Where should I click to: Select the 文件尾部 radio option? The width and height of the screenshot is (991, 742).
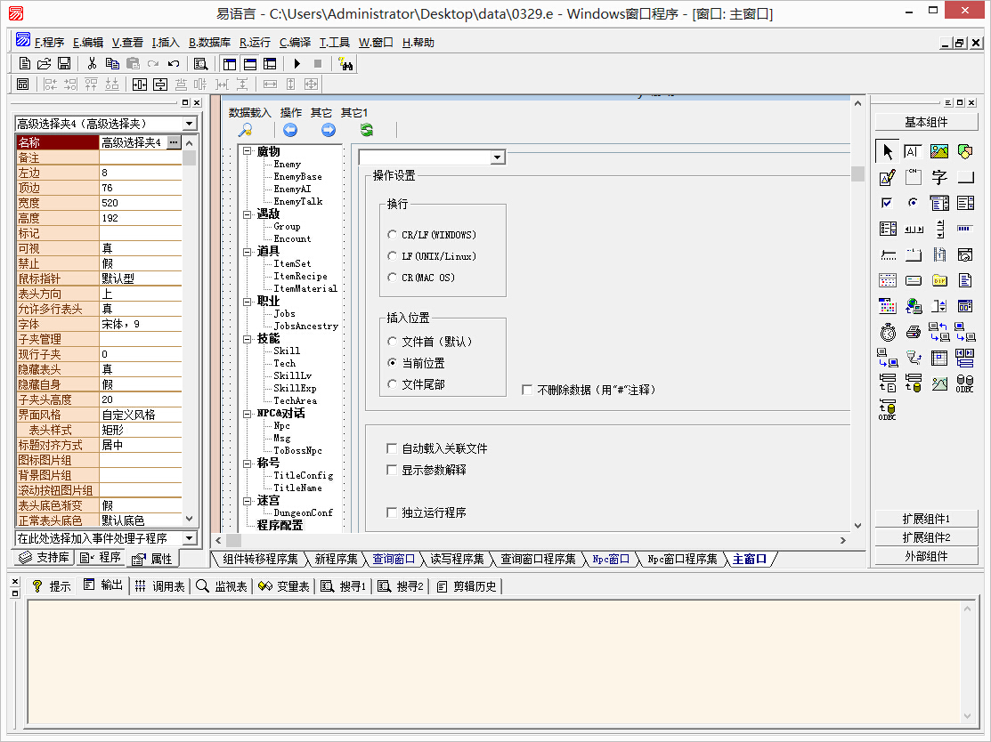coord(393,384)
